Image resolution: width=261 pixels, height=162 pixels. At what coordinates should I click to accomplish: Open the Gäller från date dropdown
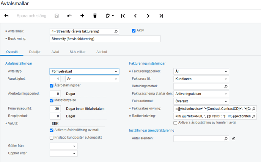click(63, 146)
